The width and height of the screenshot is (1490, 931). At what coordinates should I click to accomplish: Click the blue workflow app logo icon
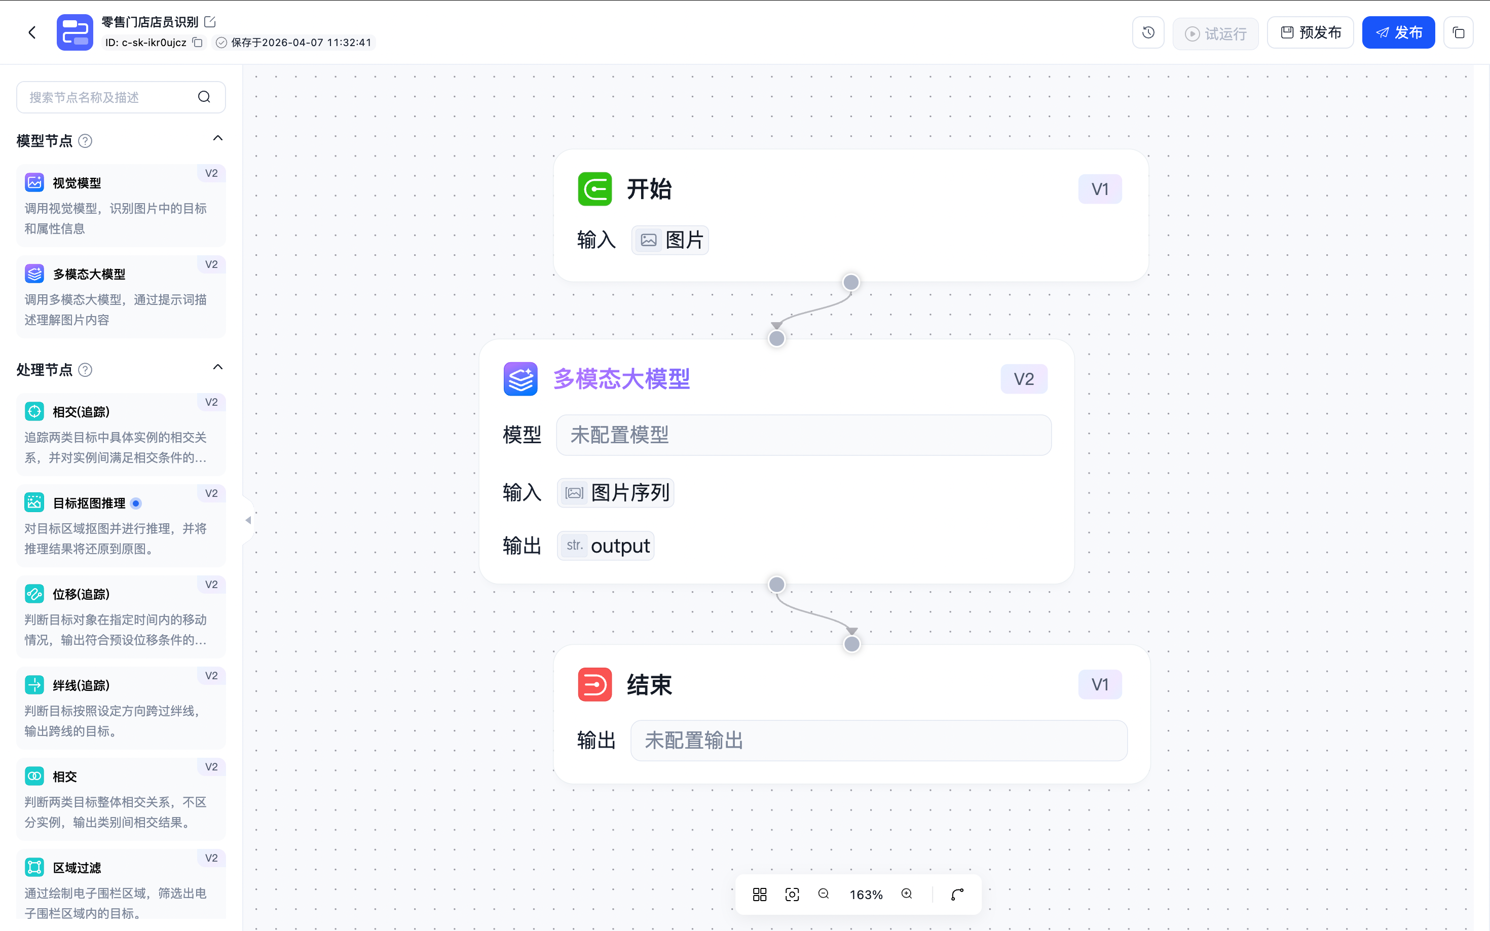(74, 32)
